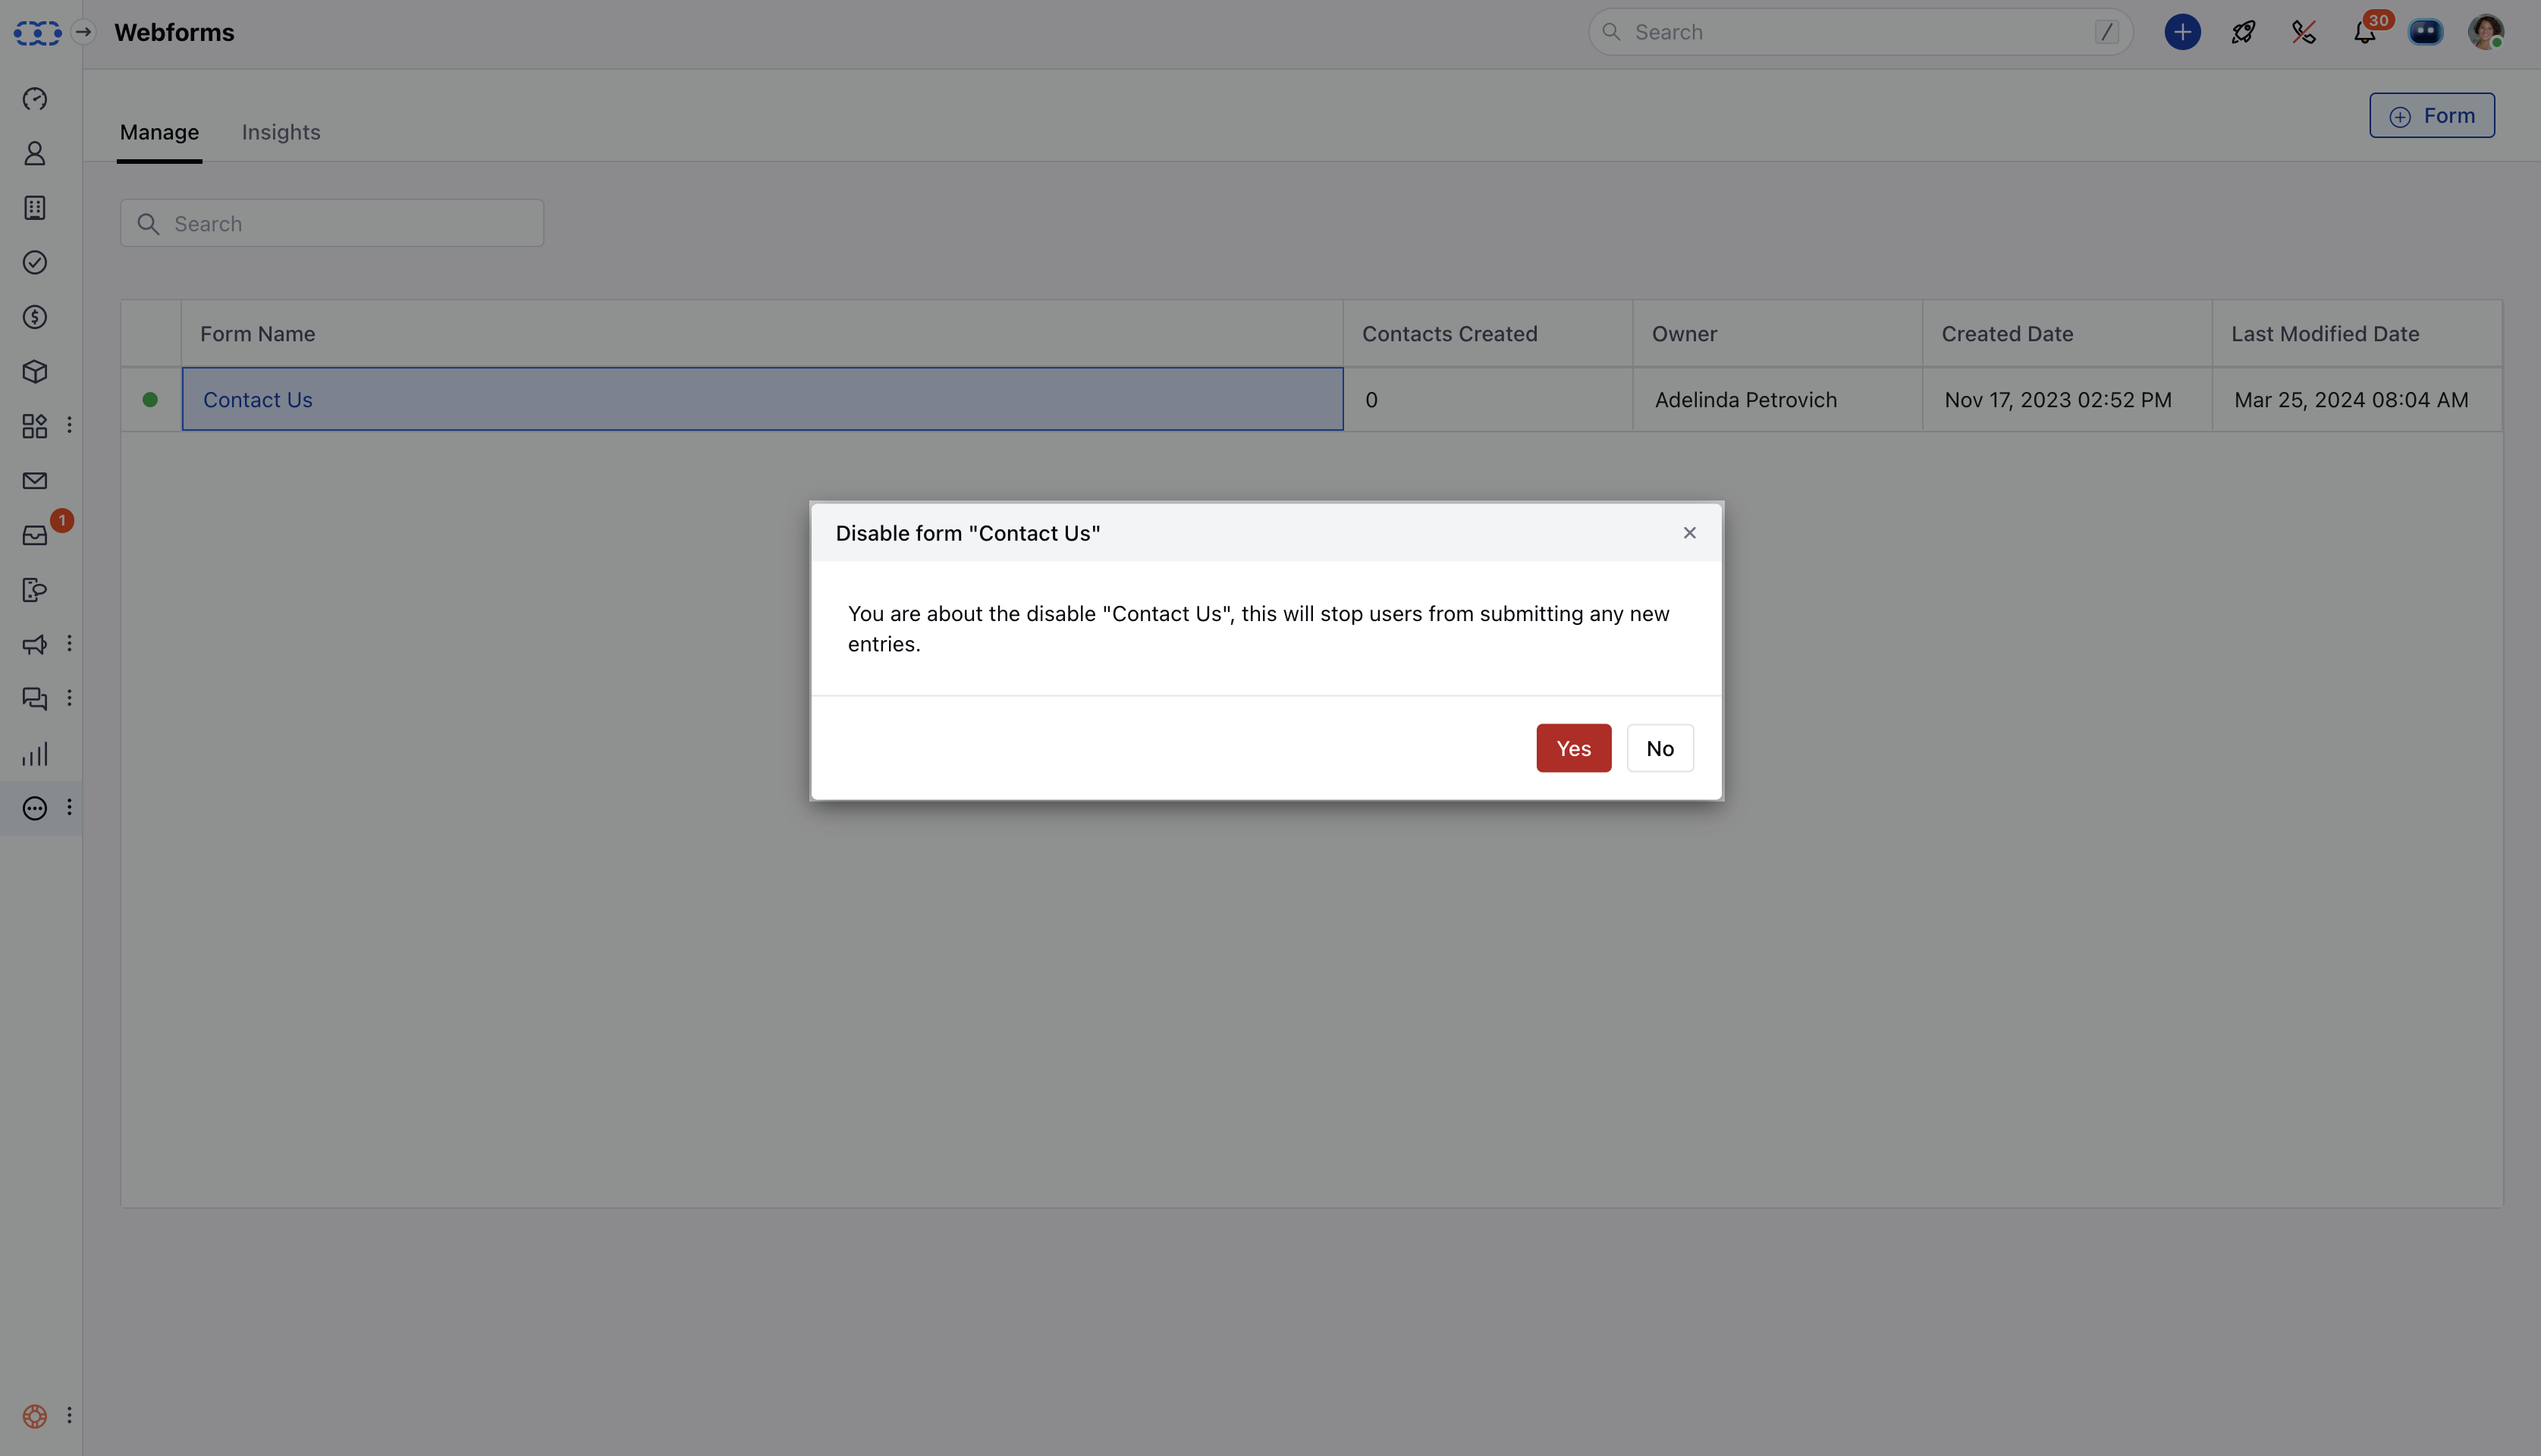The image size is (2541, 1456).
Task: Expand sidebar with the arrow button
Action: point(84,32)
